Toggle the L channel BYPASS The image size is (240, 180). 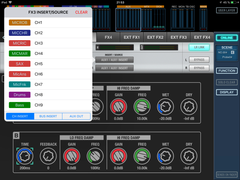point(199,60)
